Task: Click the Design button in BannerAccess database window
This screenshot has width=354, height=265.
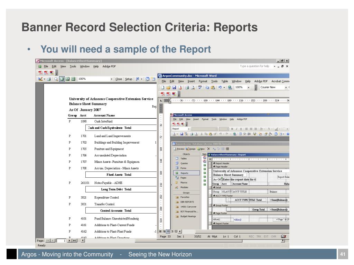Action: [x=190, y=149]
